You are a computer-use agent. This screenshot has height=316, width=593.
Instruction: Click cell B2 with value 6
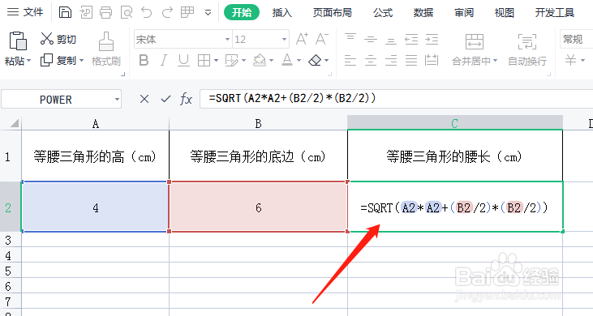point(258,207)
